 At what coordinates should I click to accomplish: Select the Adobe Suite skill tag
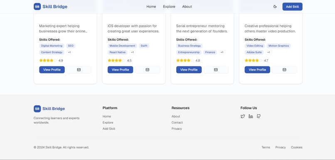(x=254, y=52)
